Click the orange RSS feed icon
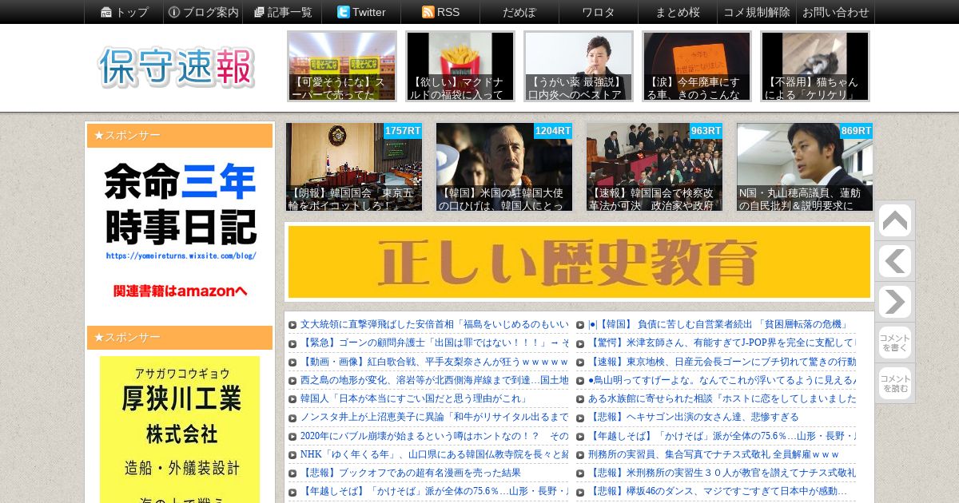959x503 pixels. (x=428, y=12)
